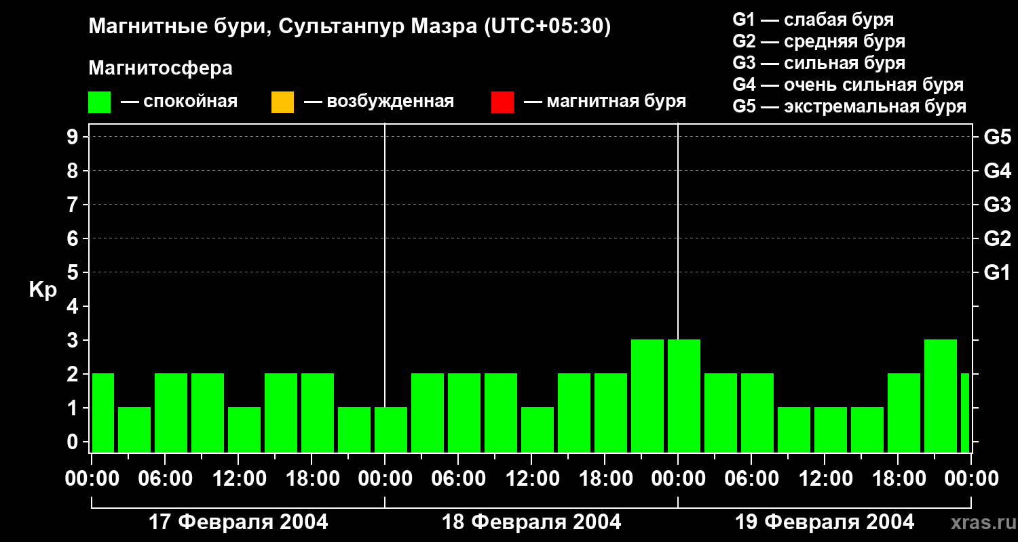Select the Kp 2 bar for 06:00–09:00 on 19 February
The height and width of the screenshot is (542, 1018).
click(757, 413)
